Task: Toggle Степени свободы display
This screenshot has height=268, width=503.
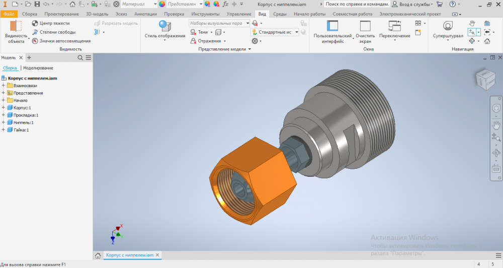Action: pyautogui.click(x=35, y=32)
